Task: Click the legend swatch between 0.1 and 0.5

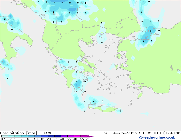Action: [5, 136]
